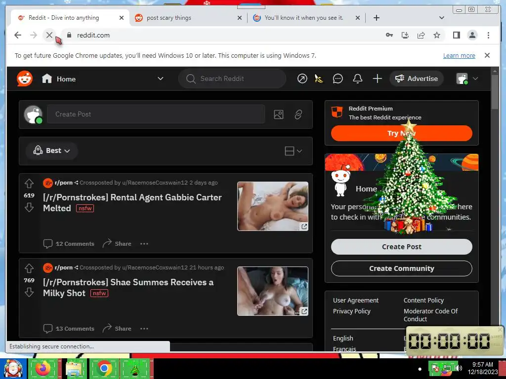Focus the Search Reddit field
The image size is (506, 379).
232,78
